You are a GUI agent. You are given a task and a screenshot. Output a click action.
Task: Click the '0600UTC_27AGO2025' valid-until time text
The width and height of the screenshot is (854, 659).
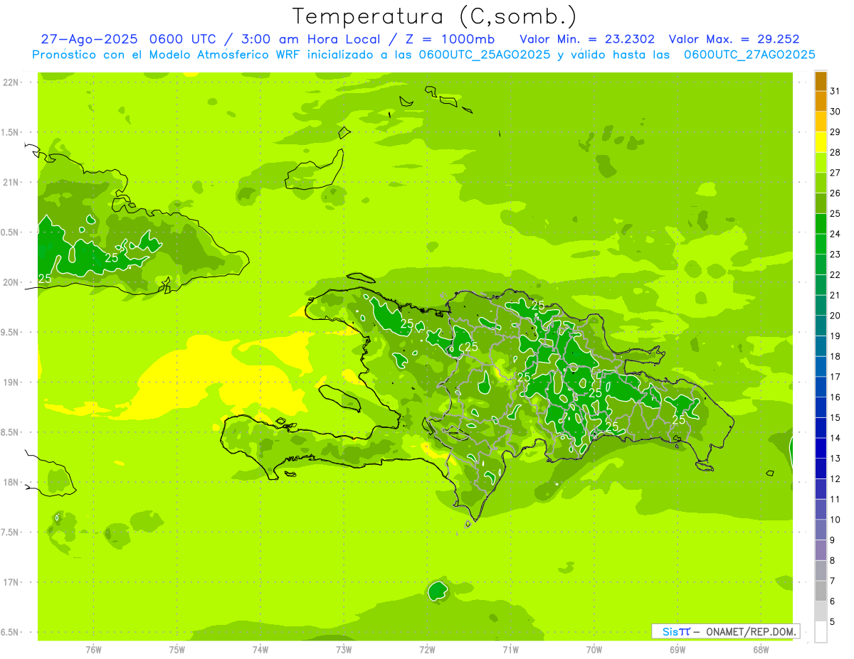[x=749, y=55]
